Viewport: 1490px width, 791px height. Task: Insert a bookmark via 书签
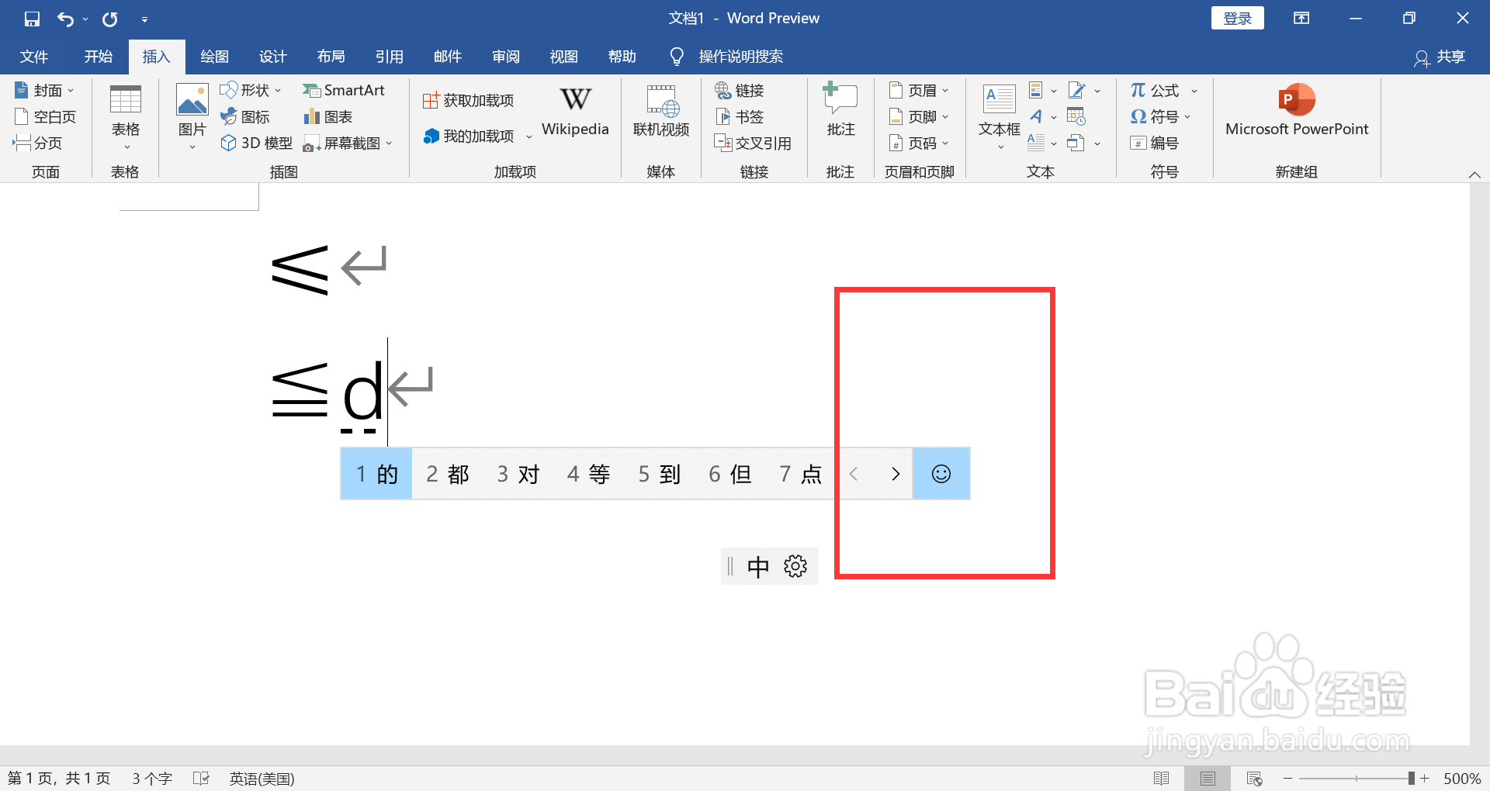pos(740,117)
